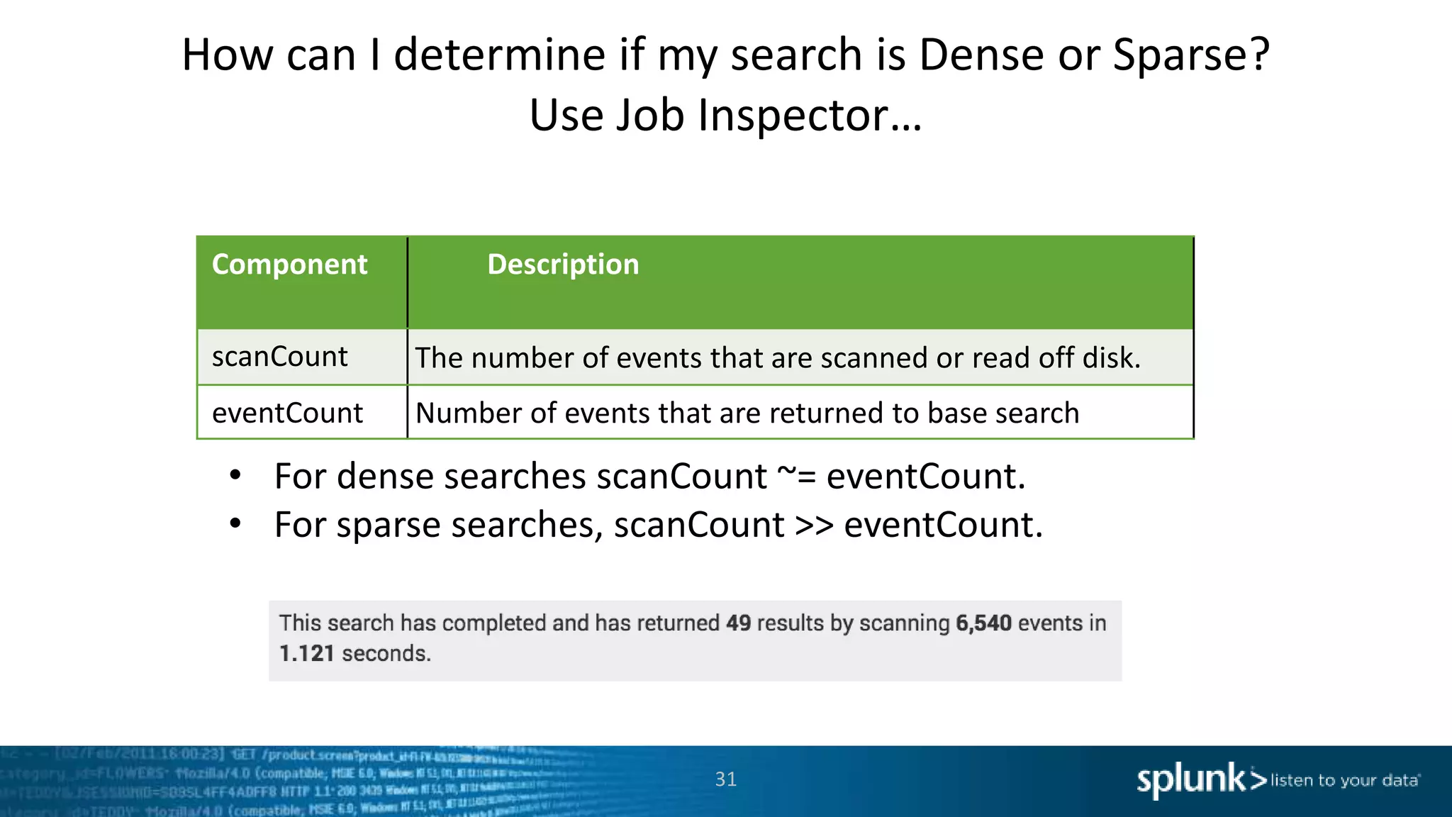
Task: Select the 'eventCount' table cell
Action: point(302,412)
